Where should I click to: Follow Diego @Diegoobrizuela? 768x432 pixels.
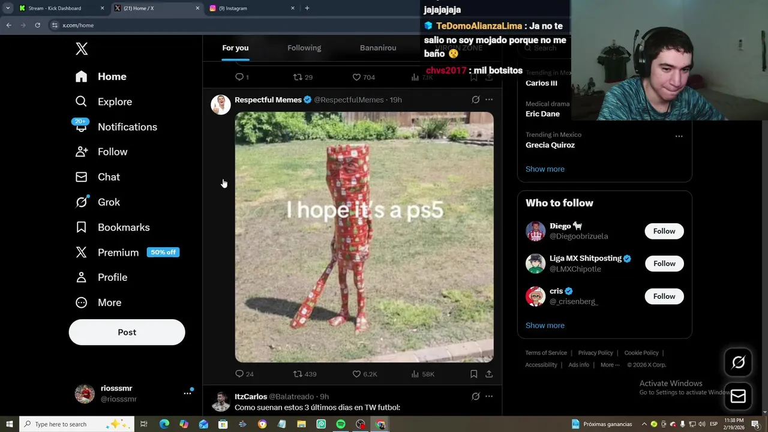click(664, 231)
